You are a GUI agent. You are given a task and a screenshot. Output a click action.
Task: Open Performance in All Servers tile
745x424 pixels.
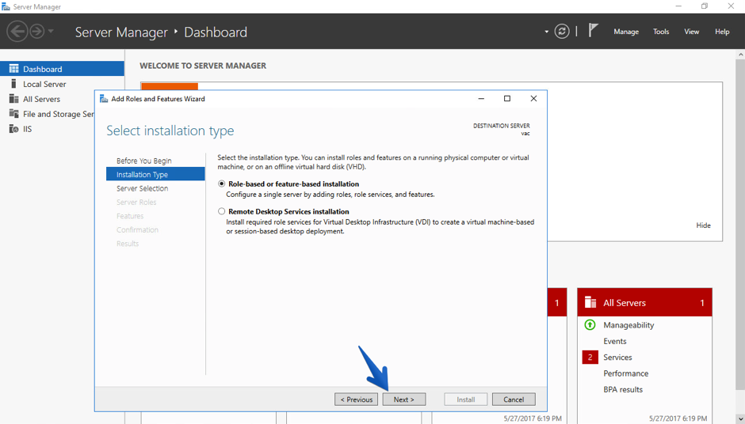pyautogui.click(x=626, y=373)
